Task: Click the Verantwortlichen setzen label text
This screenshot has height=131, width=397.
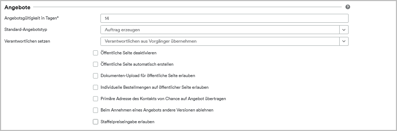Action: pyautogui.click(x=27, y=41)
